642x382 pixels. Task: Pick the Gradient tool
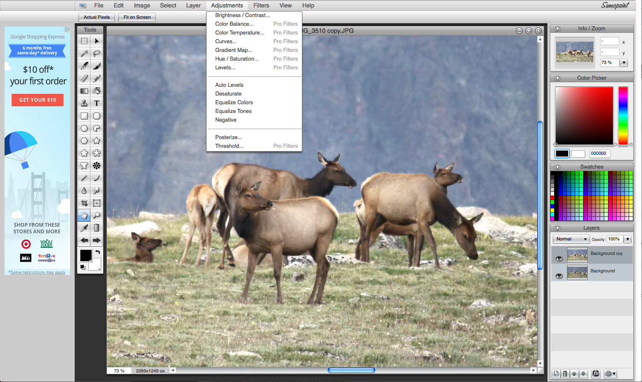coord(84,91)
